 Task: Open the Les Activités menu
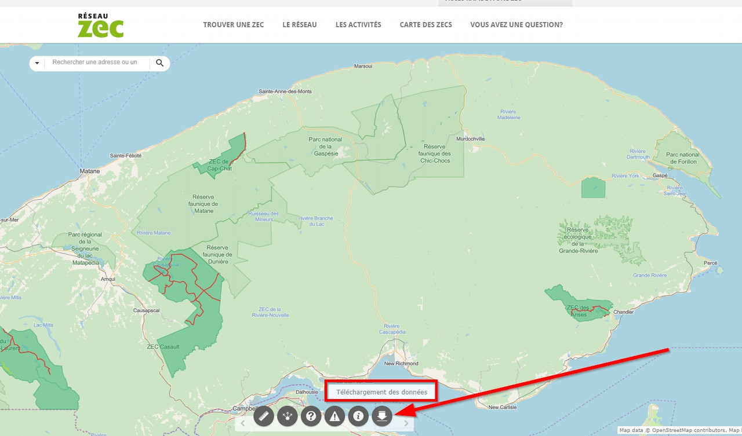tap(358, 25)
